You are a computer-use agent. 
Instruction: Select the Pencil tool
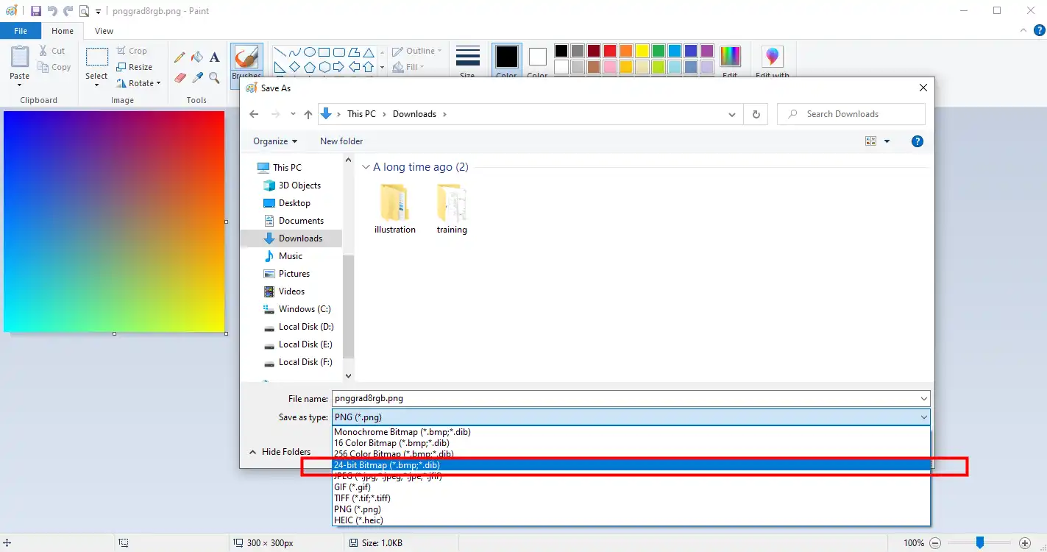pyautogui.click(x=180, y=57)
